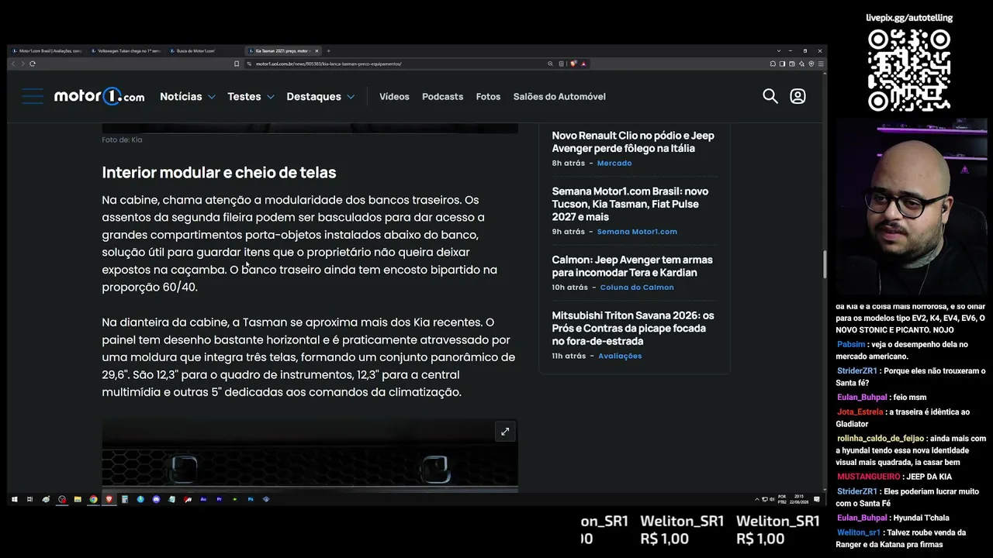Open the Motor1 hamburger menu
The height and width of the screenshot is (558, 993).
pyautogui.click(x=33, y=96)
